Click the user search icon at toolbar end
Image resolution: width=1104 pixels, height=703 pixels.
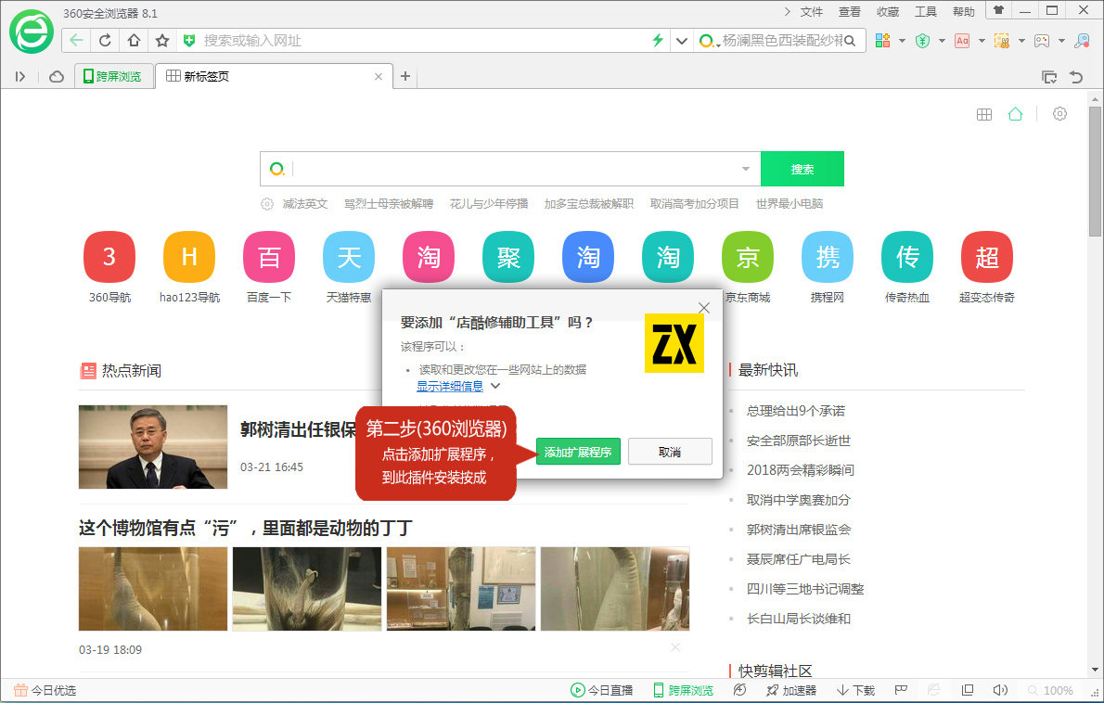[x=1082, y=40]
